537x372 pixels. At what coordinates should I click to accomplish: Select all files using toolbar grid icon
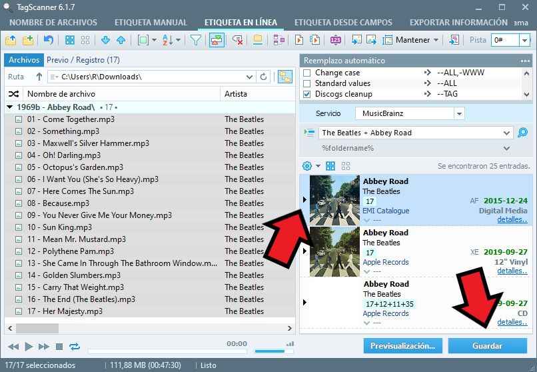70,40
